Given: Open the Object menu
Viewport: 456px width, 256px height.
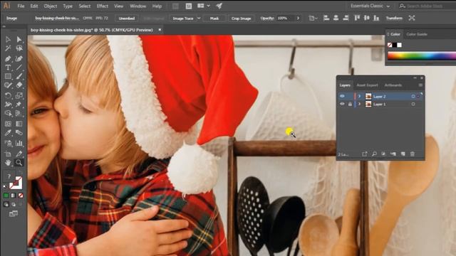Looking at the screenshot, I should point(51,6).
